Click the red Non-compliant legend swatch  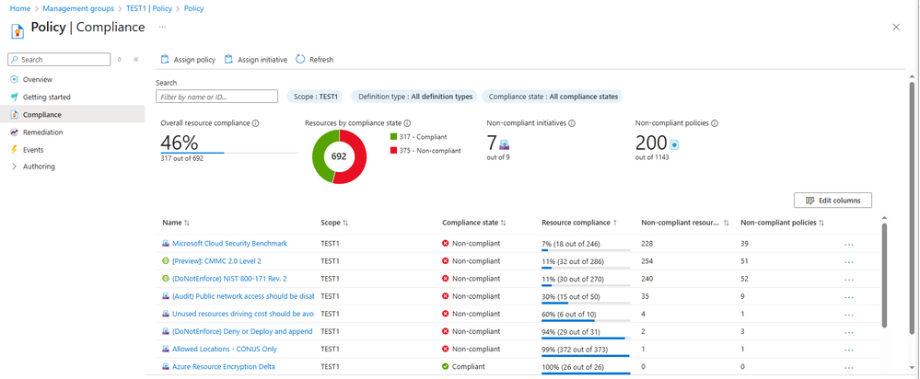pyautogui.click(x=393, y=151)
